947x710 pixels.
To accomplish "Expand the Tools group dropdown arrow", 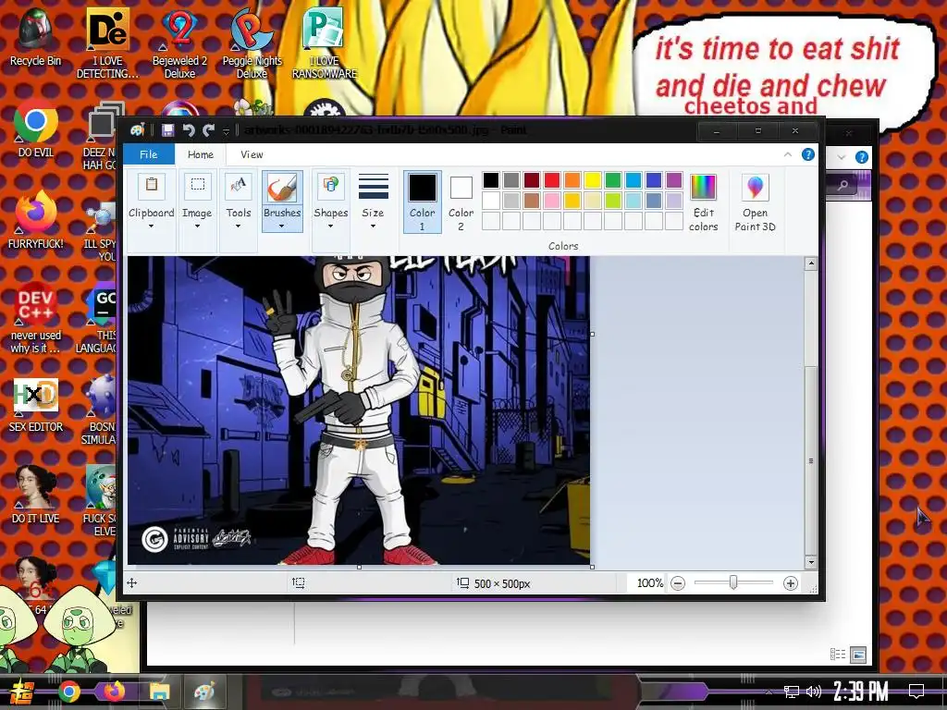I will 238,226.
